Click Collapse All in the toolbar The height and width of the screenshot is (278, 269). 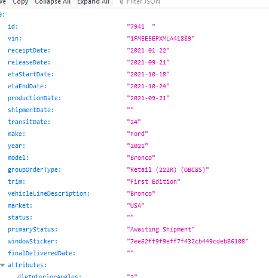[53, 2]
